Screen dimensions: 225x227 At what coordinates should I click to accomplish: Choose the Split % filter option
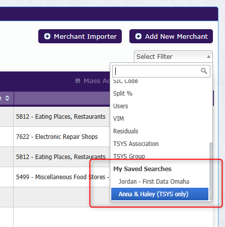click(160, 94)
